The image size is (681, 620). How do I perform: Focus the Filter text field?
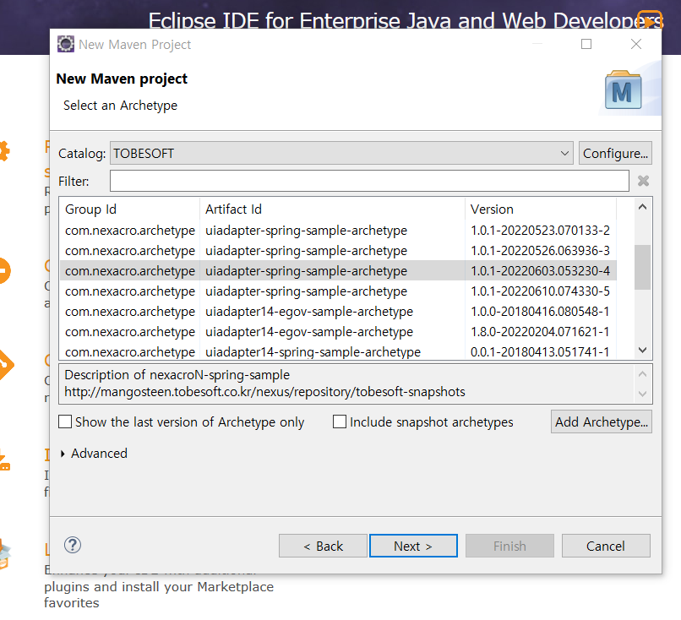(369, 181)
